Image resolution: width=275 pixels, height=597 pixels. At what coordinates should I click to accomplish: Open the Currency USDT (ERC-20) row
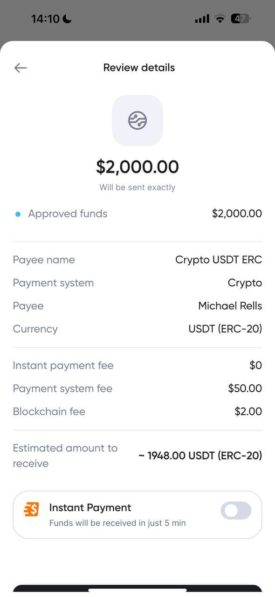[x=137, y=329]
